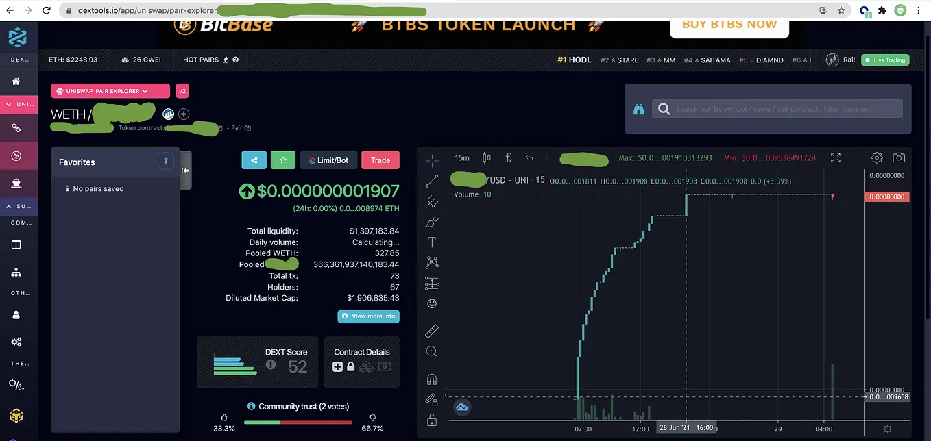Open the Favorites help question mark

(165, 162)
